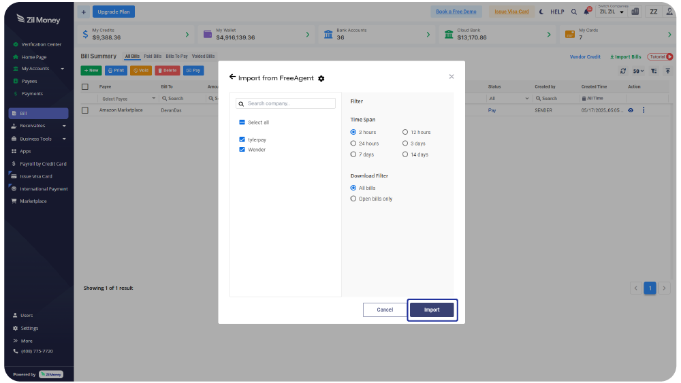The width and height of the screenshot is (681, 383).
Task: Toggle the Select all checkbox
Action: [x=242, y=122]
